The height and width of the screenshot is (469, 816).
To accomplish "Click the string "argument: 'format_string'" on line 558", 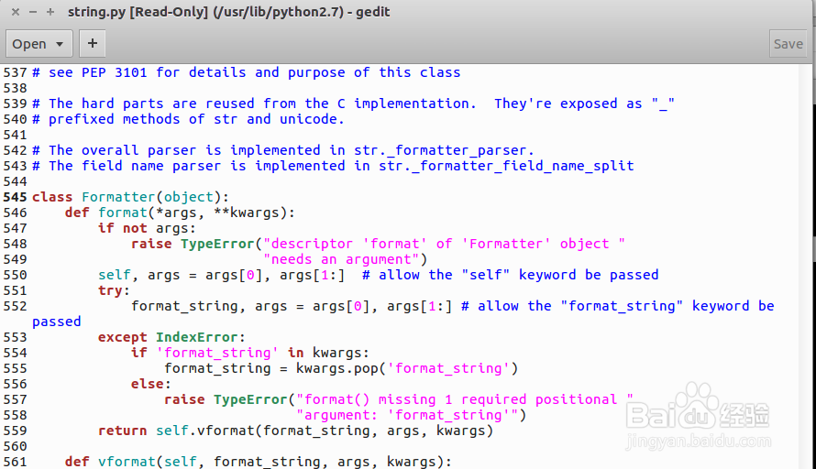I will 407,416.
